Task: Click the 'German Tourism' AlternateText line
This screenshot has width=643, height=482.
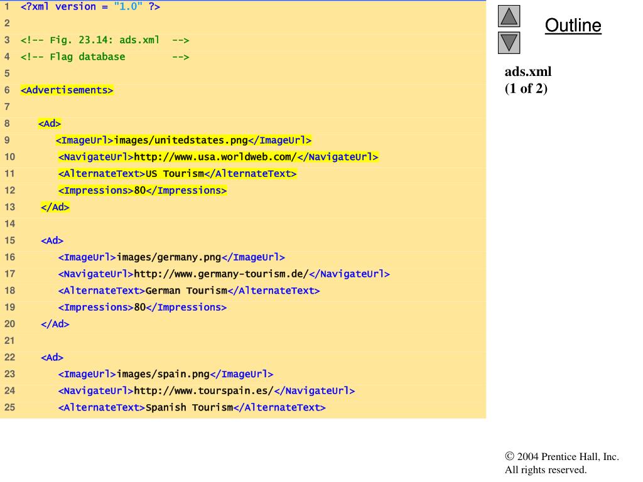Action: [188, 291]
